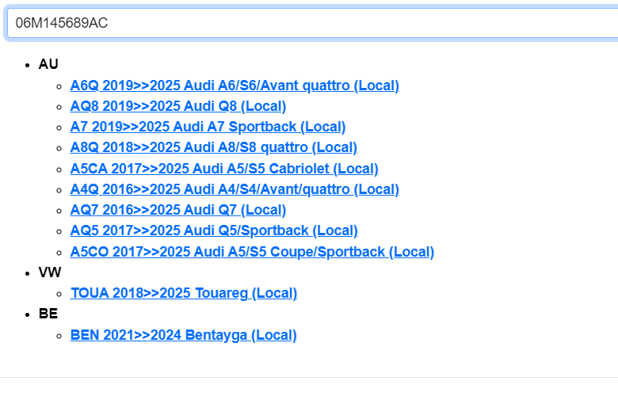618x396 pixels.
Task: Open the A6Q Audi A6/S6/Avant quattro link
Action: click(235, 86)
